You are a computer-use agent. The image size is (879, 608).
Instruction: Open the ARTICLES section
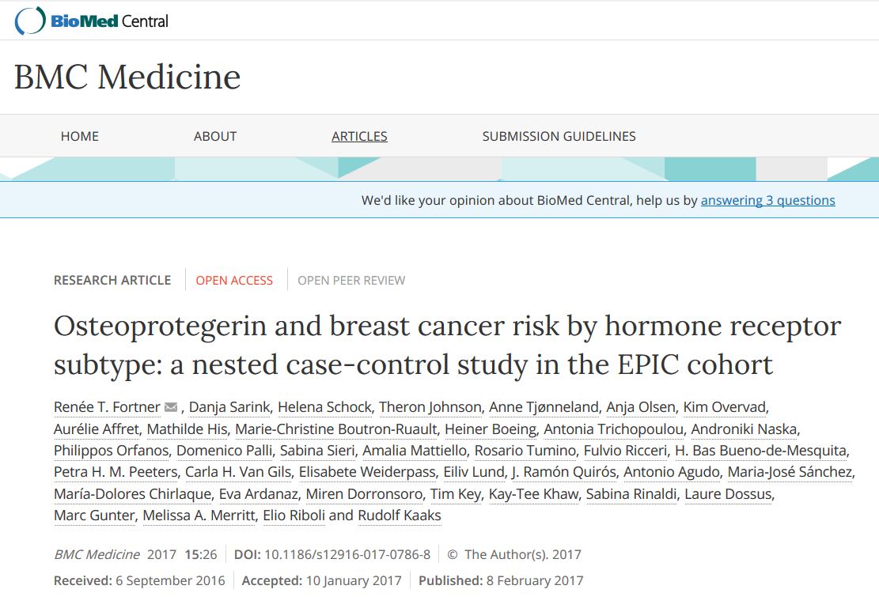359,136
